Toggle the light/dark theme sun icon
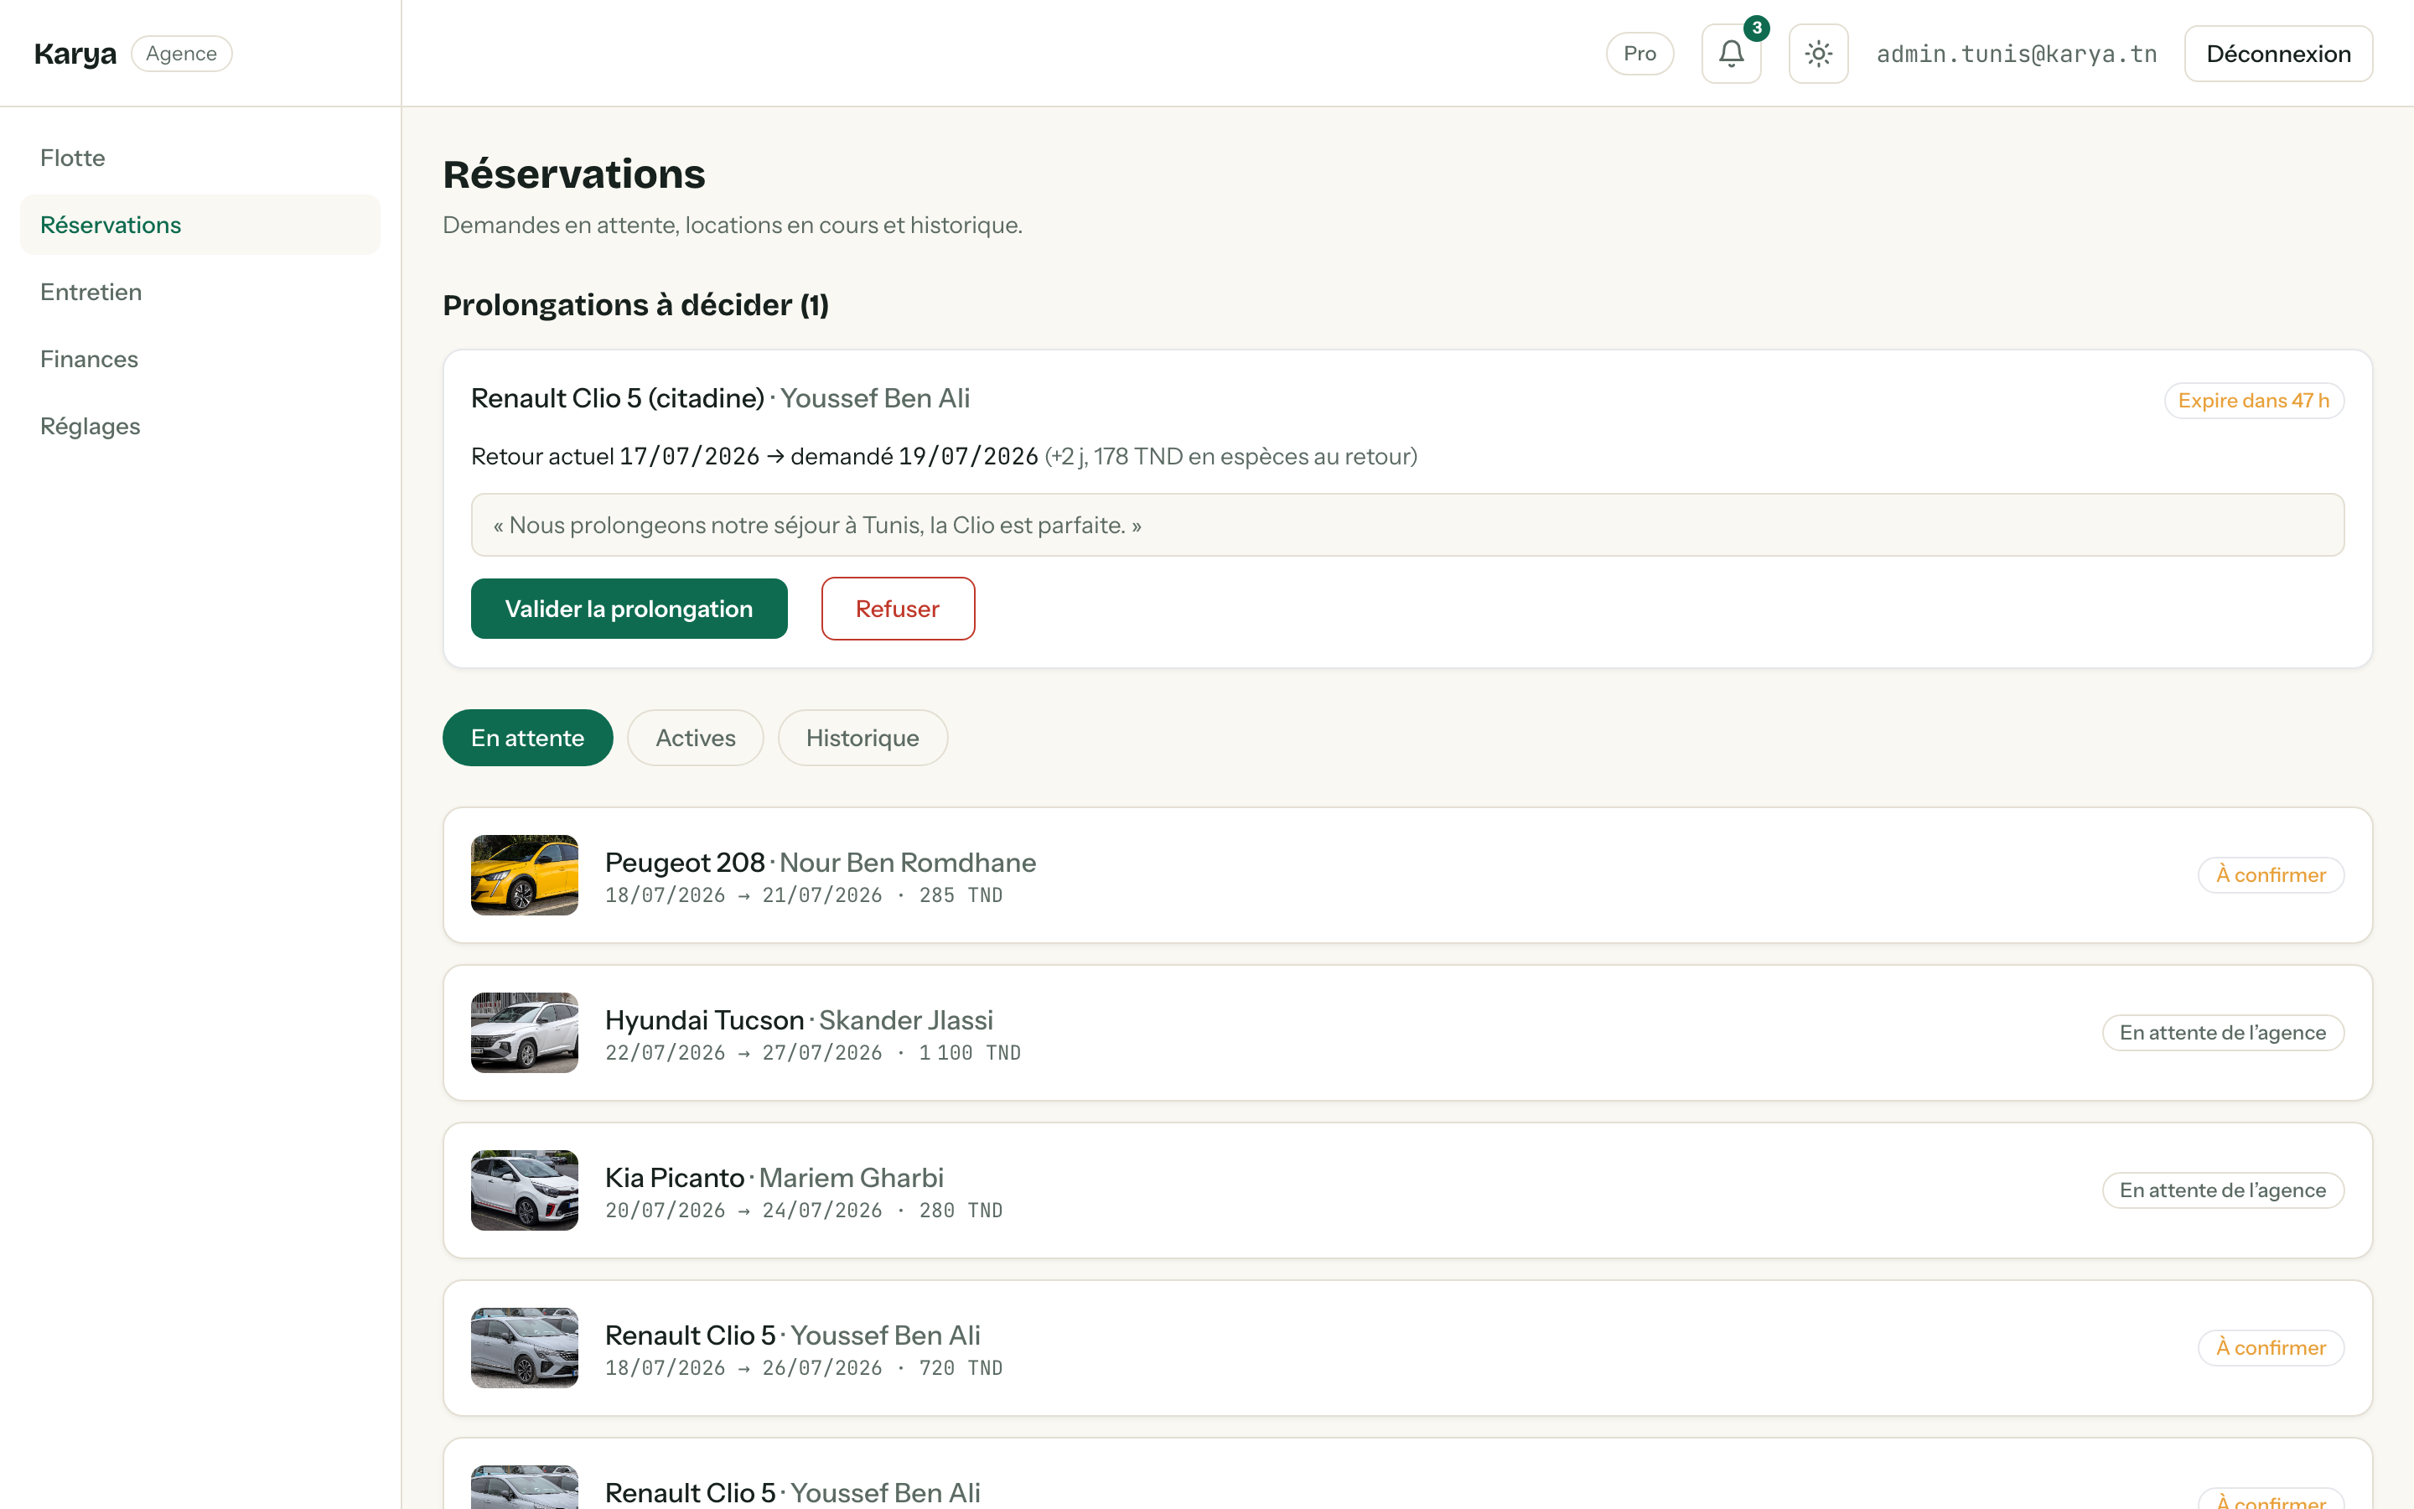 point(1817,54)
